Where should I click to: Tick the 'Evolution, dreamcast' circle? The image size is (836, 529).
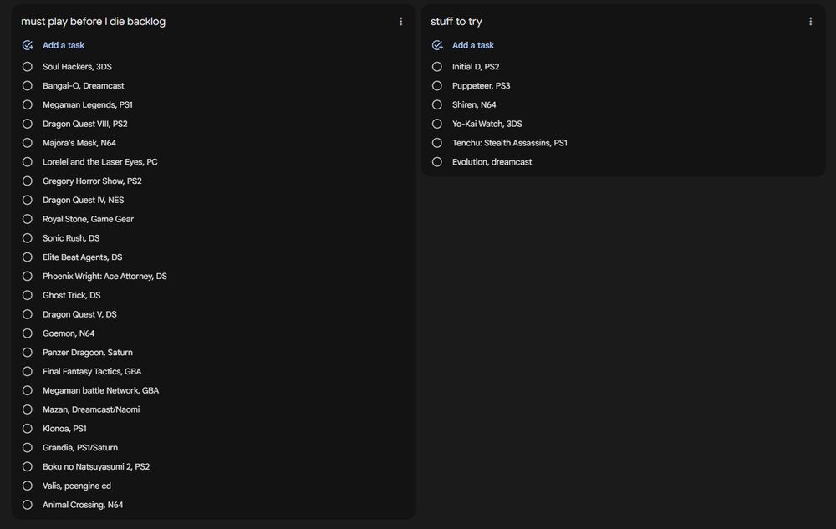pos(436,162)
